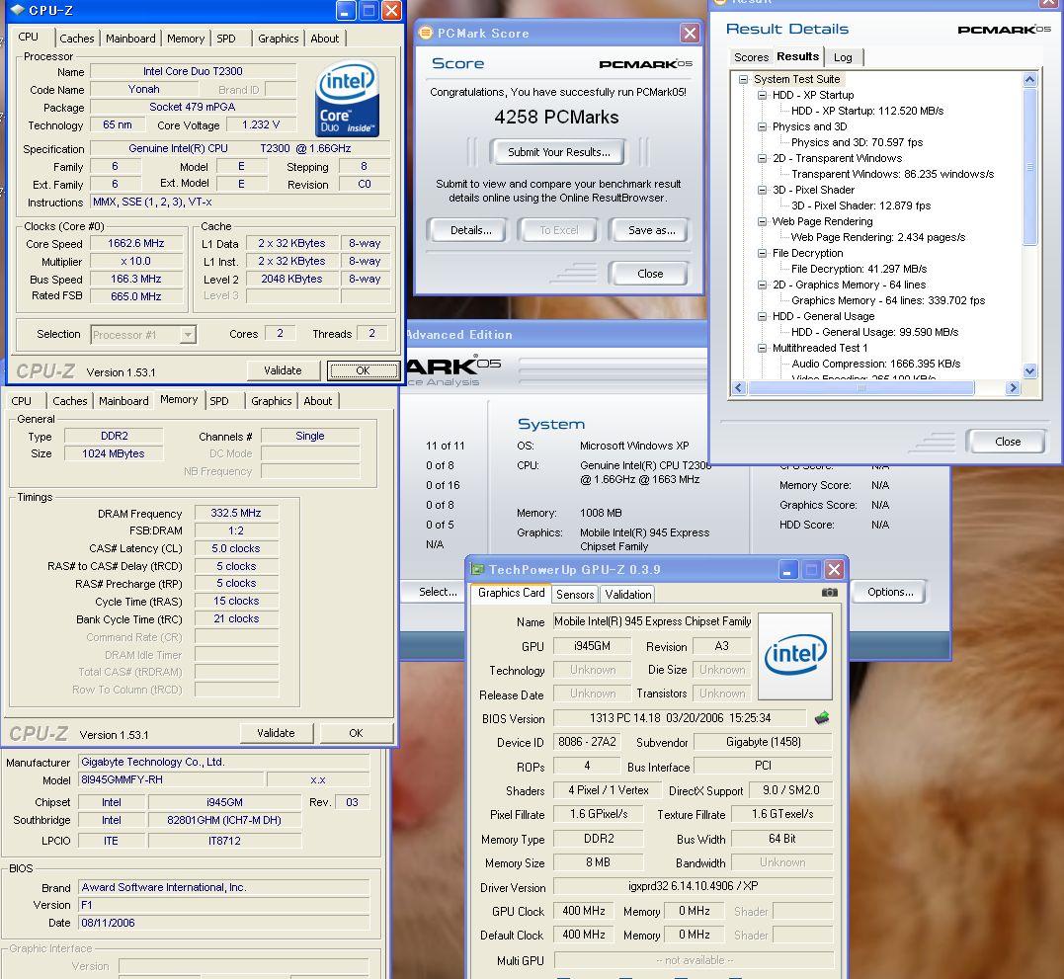Click the Intel logo in GPU-Z

coord(794,656)
